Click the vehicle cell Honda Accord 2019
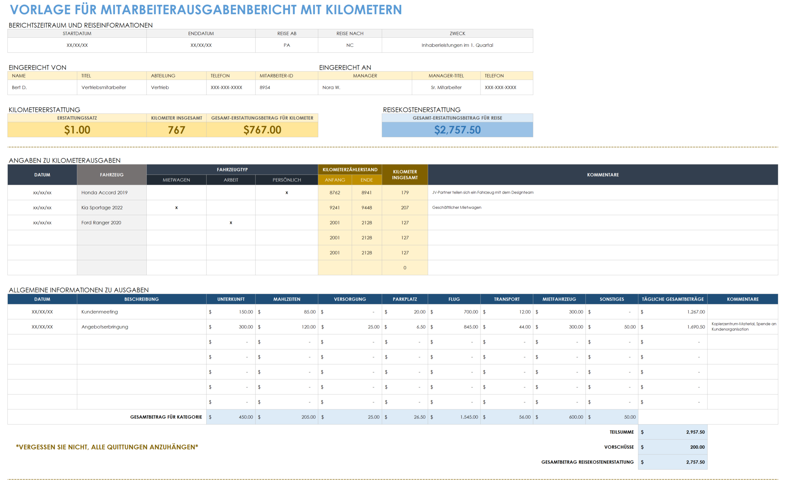785x484 pixels. pyautogui.click(x=112, y=193)
